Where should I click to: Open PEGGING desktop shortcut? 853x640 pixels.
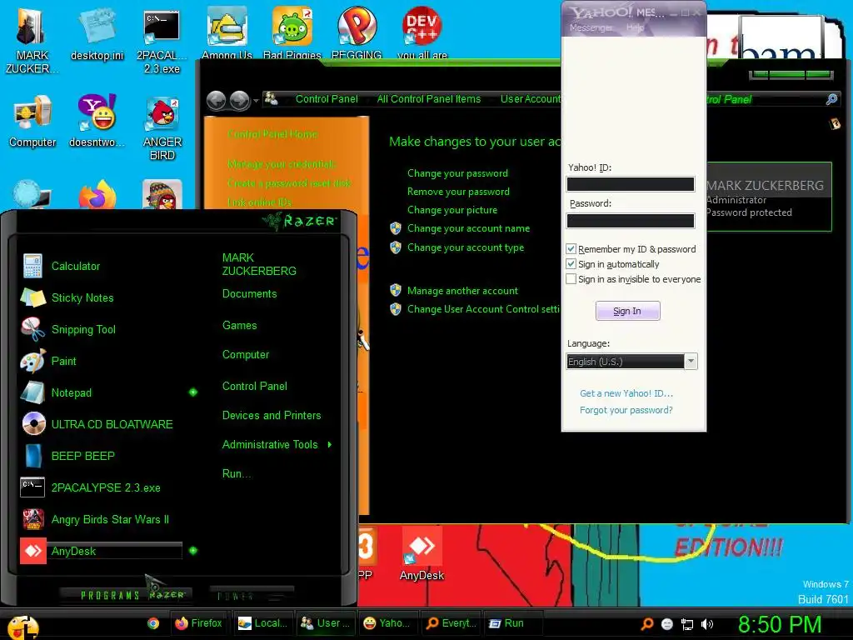357,32
